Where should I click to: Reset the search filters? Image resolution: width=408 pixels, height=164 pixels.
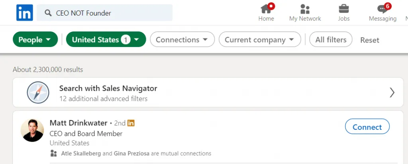pos(369,40)
